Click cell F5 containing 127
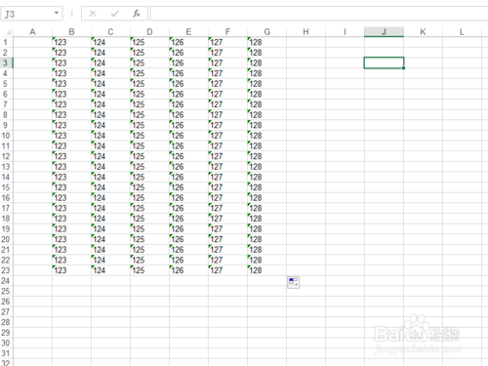This screenshot has width=488, height=366. click(227, 84)
